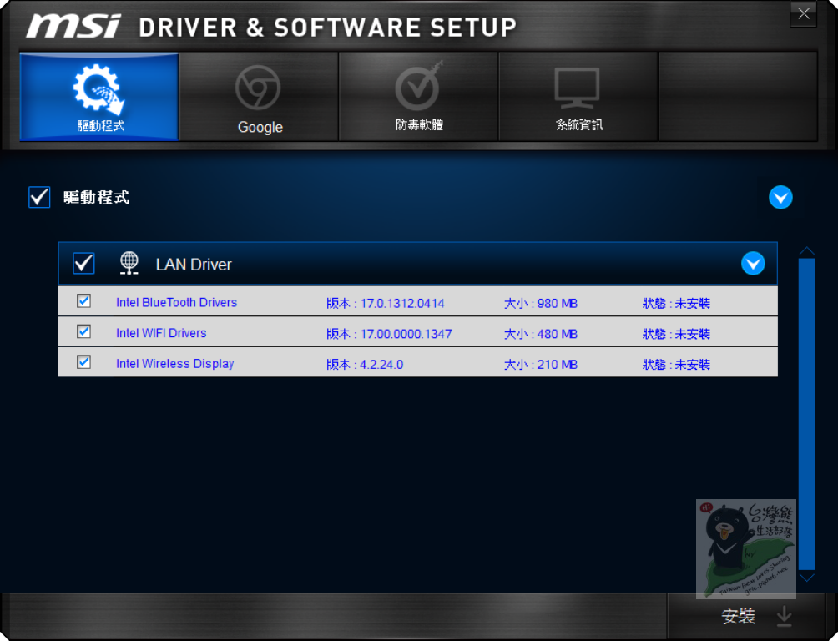Click the 未安裝 status in the BlueTooth row
The width and height of the screenshot is (838, 641).
pos(692,304)
